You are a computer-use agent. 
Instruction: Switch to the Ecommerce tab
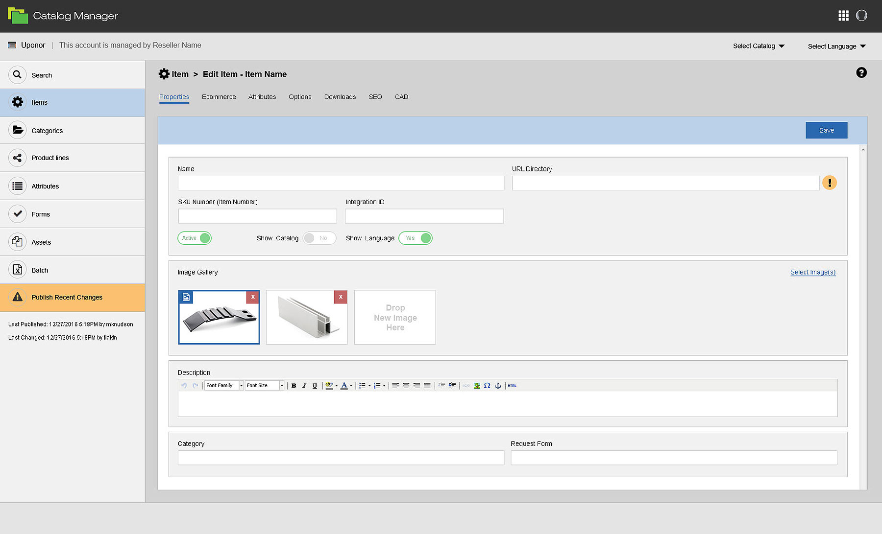coord(219,96)
